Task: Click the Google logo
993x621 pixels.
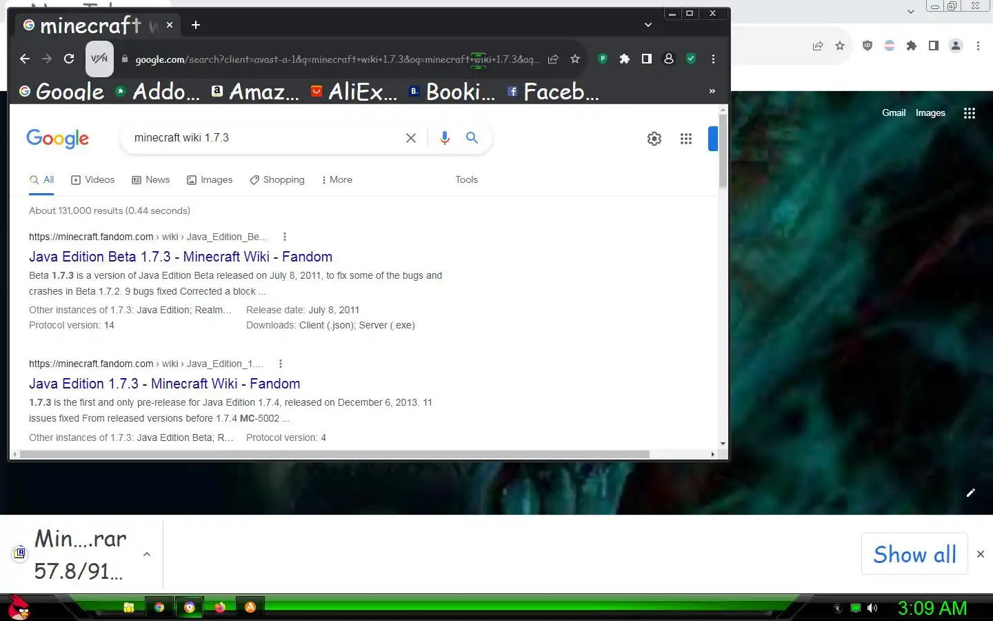Action: [x=58, y=139]
